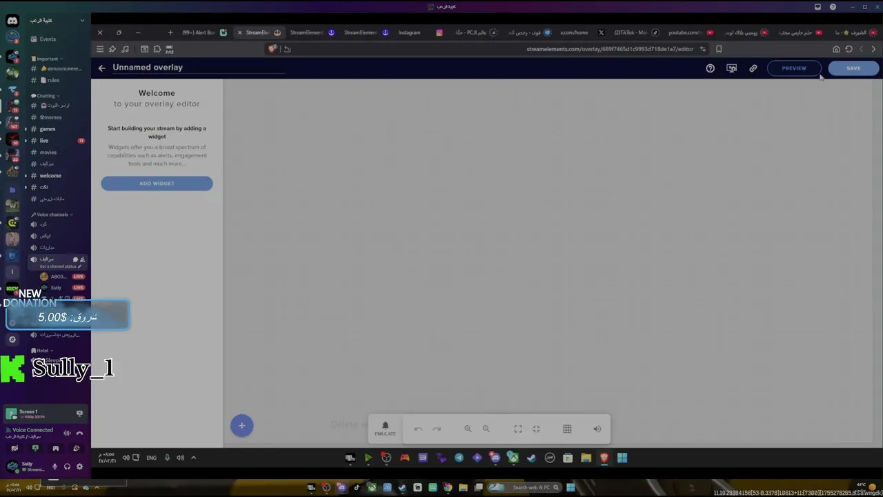Screen dimensions: 883x497
Task: Click the monitor overlay settings icon
Action: coord(731,68)
